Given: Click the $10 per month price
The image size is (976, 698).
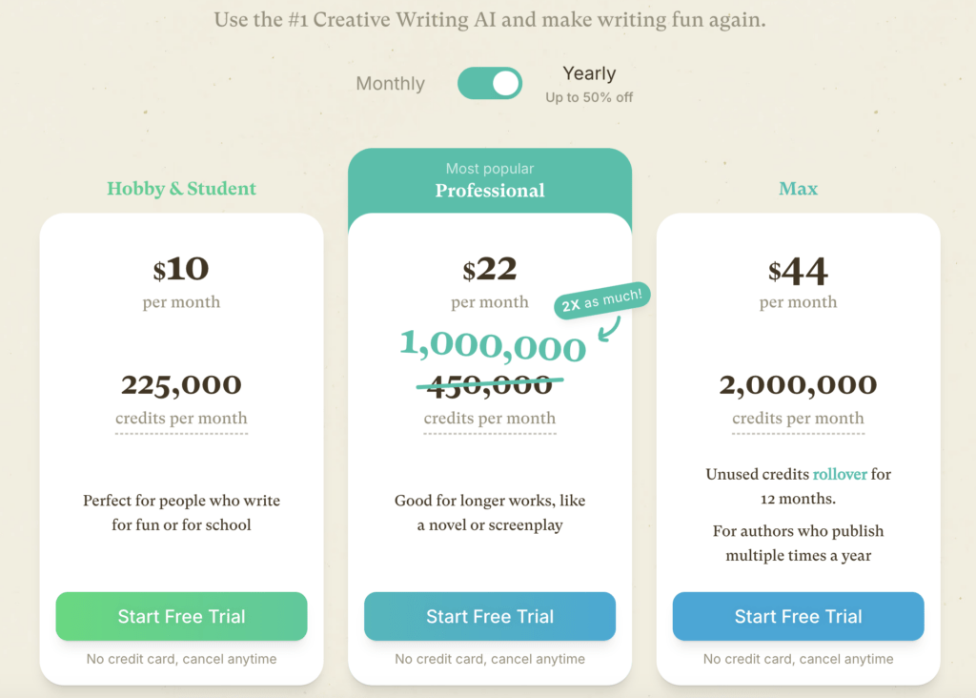Looking at the screenshot, I should coord(181,270).
